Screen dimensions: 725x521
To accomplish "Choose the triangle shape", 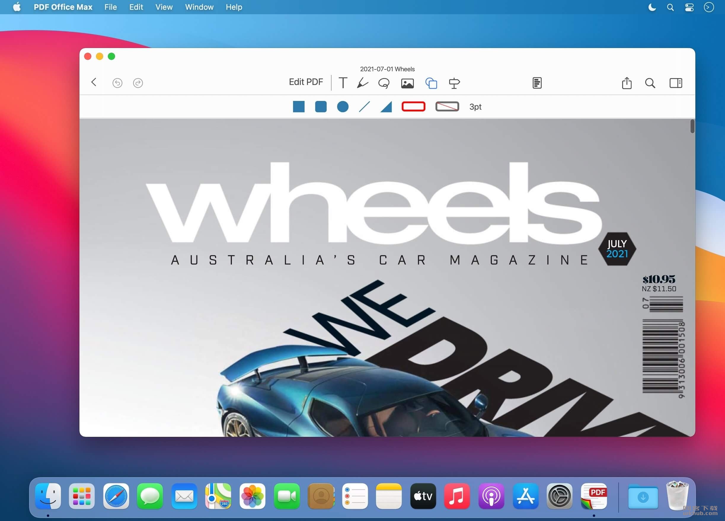I will coord(386,107).
